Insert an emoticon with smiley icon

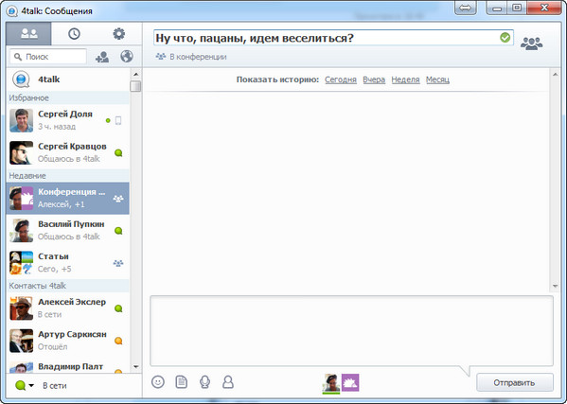point(158,381)
